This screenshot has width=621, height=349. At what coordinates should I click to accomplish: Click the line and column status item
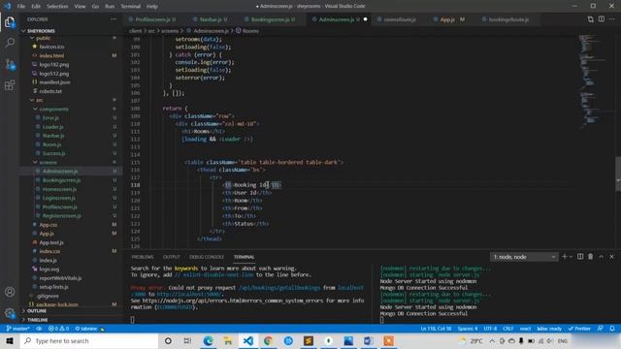point(436,329)
